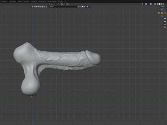Screen dimensions: 167x125
Task: Click the search field containing "human"
Action: click(63, 7)
